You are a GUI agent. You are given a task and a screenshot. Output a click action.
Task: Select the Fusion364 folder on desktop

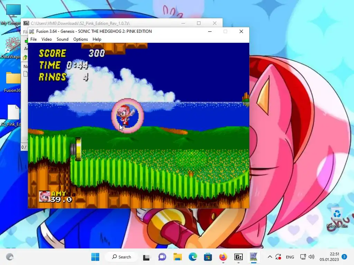coord(12,82)
